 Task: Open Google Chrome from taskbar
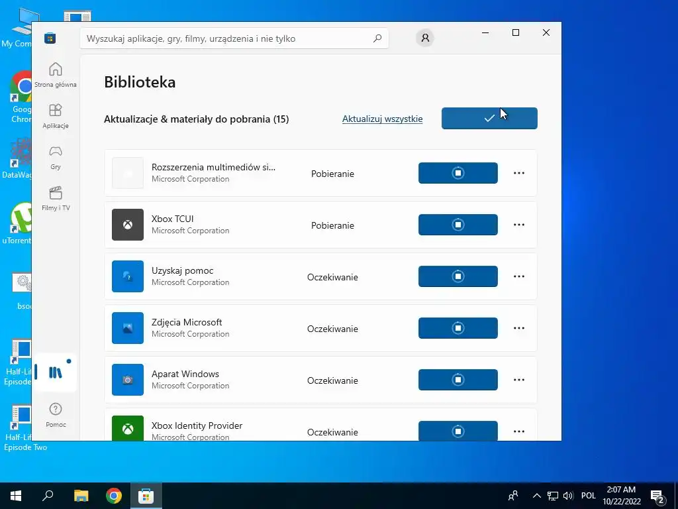click(x=114, y=496)
